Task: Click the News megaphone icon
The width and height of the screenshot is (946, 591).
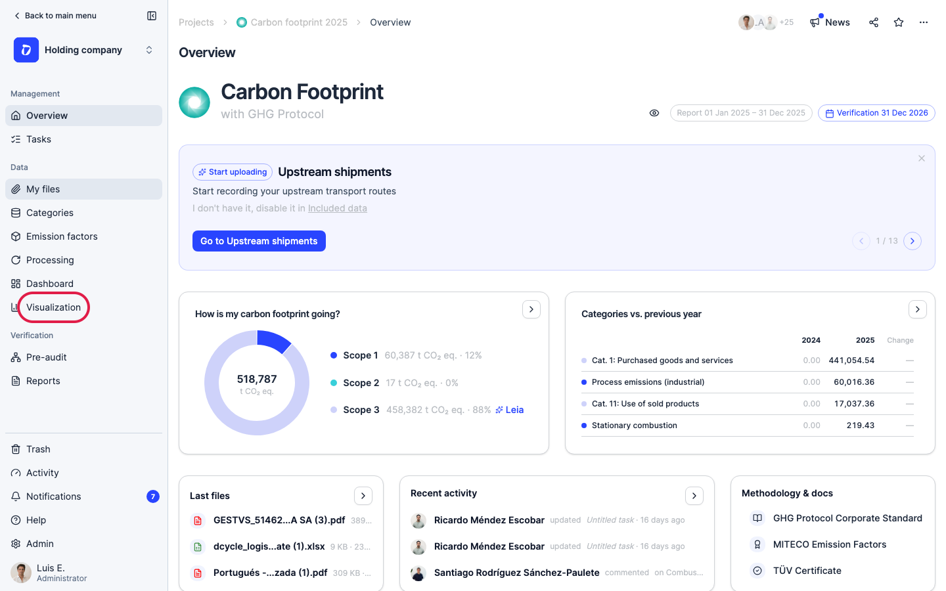Action: click(815, 22)
